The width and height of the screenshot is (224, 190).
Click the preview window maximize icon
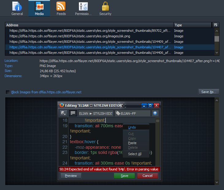pyautogui.click(x=150, y=106)
